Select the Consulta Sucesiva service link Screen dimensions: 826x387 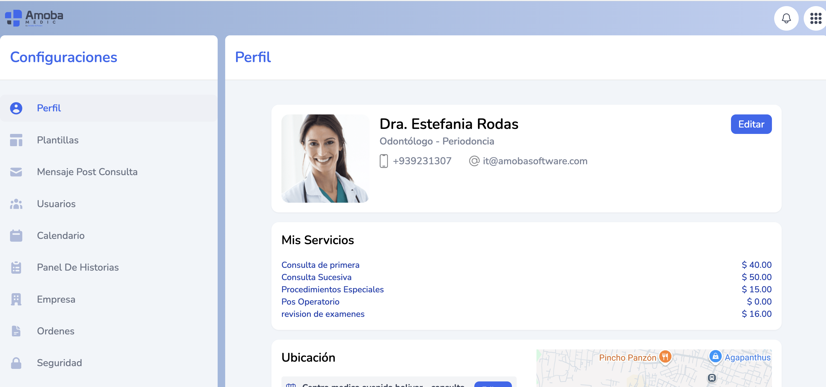(x=316, y=277)
